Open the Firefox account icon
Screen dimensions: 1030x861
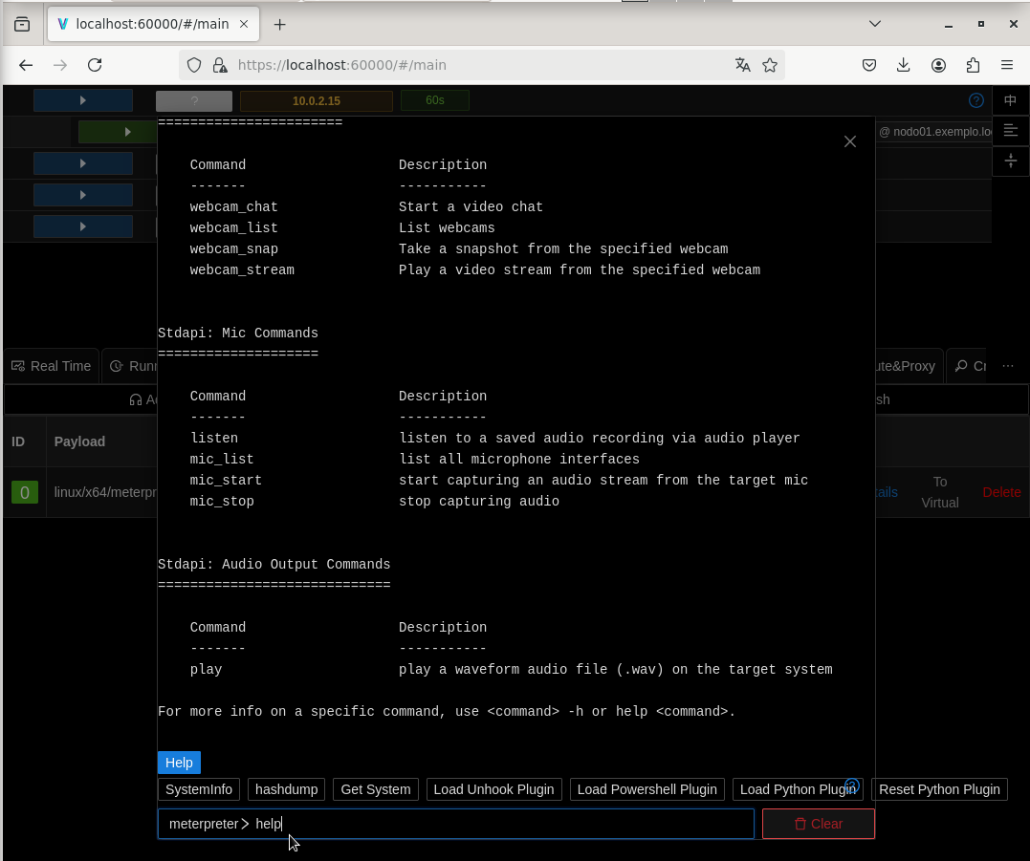click(939, 65)
